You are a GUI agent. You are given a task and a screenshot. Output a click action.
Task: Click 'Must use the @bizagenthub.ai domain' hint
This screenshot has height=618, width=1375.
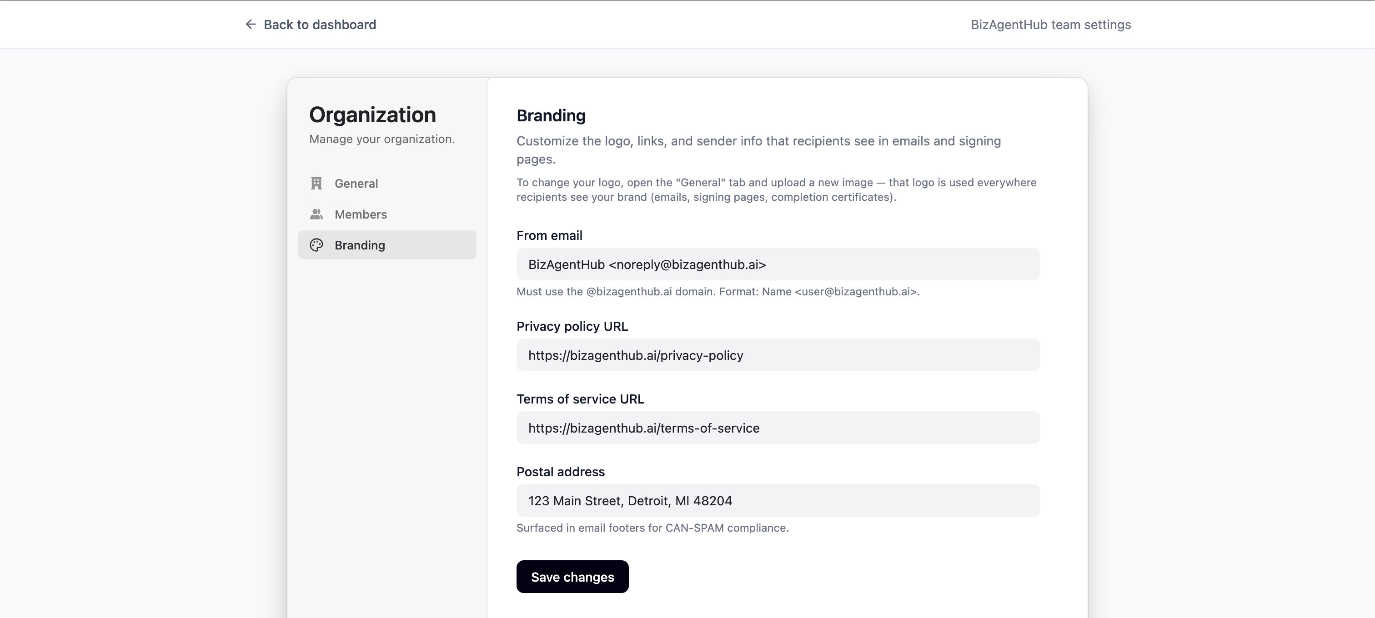tap(718, 292)
